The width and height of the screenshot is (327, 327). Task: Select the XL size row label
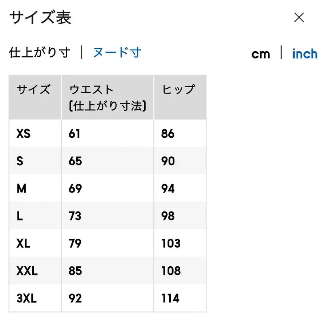tap(24, 243)
